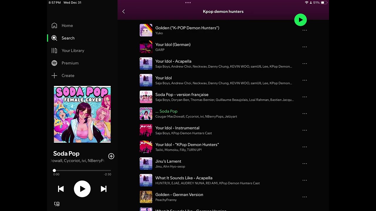Screen dimensions: 376x211
Task: Open more options for Your Idol by Saja Boys
Action: click(305, 80)
